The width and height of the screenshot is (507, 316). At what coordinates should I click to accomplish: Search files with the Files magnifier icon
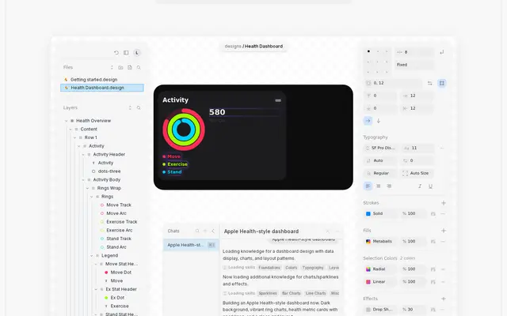[139, 67]
